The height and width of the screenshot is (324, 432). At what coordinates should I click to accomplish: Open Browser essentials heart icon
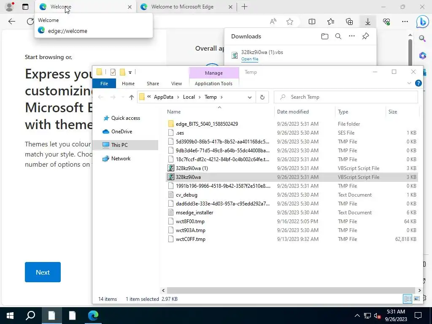pos(386,22)
